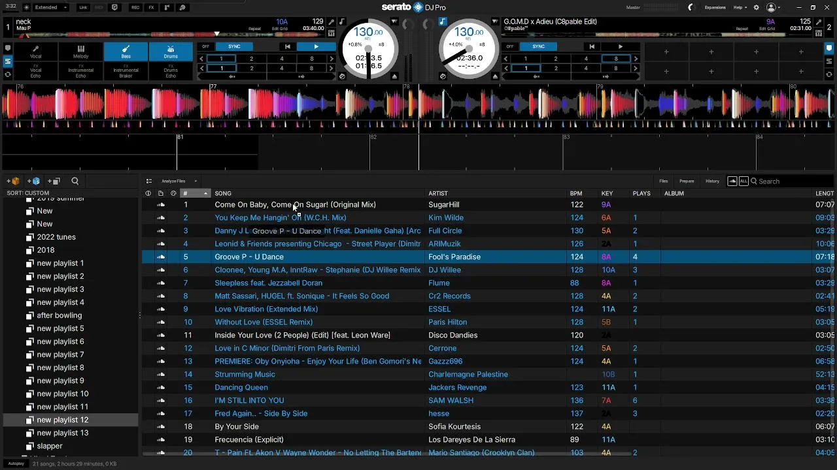Play deck 1
Viewport: 837px width, 470px height.
coord(316,46)
